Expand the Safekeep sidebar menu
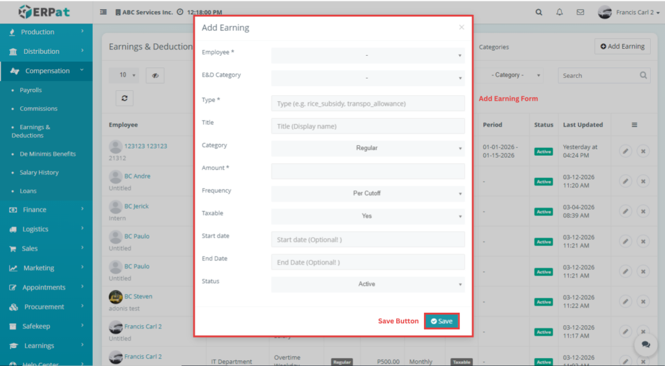The width and height of the screenshot is (665, 366). click(46, 326)
